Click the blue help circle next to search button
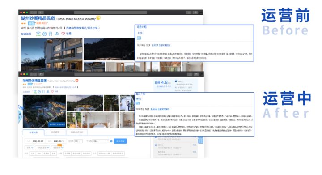This screenshot has width=322, height=175. point(111,141)
